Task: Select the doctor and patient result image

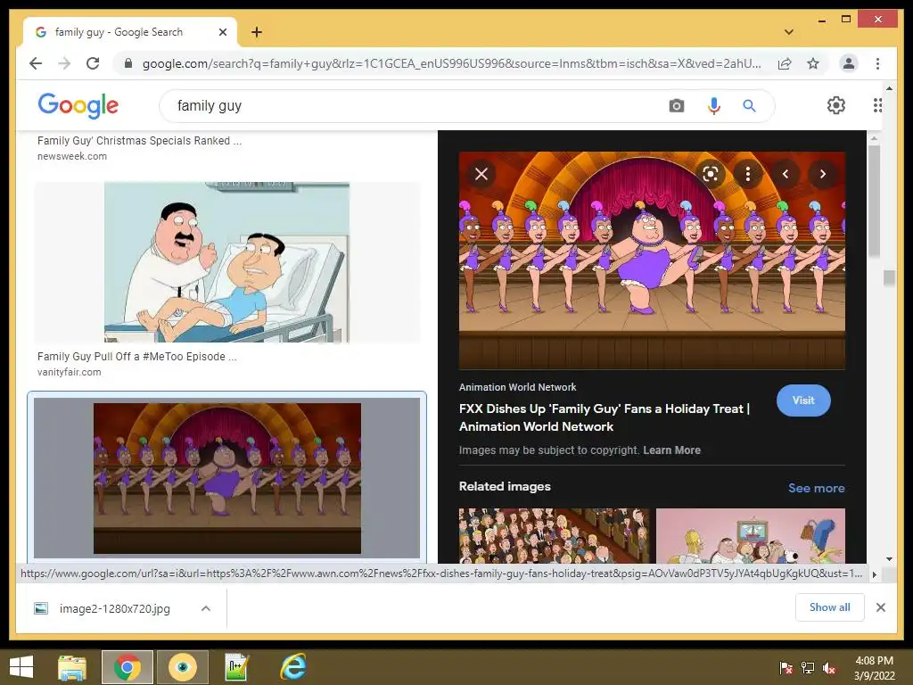Action: pos(227,262)
